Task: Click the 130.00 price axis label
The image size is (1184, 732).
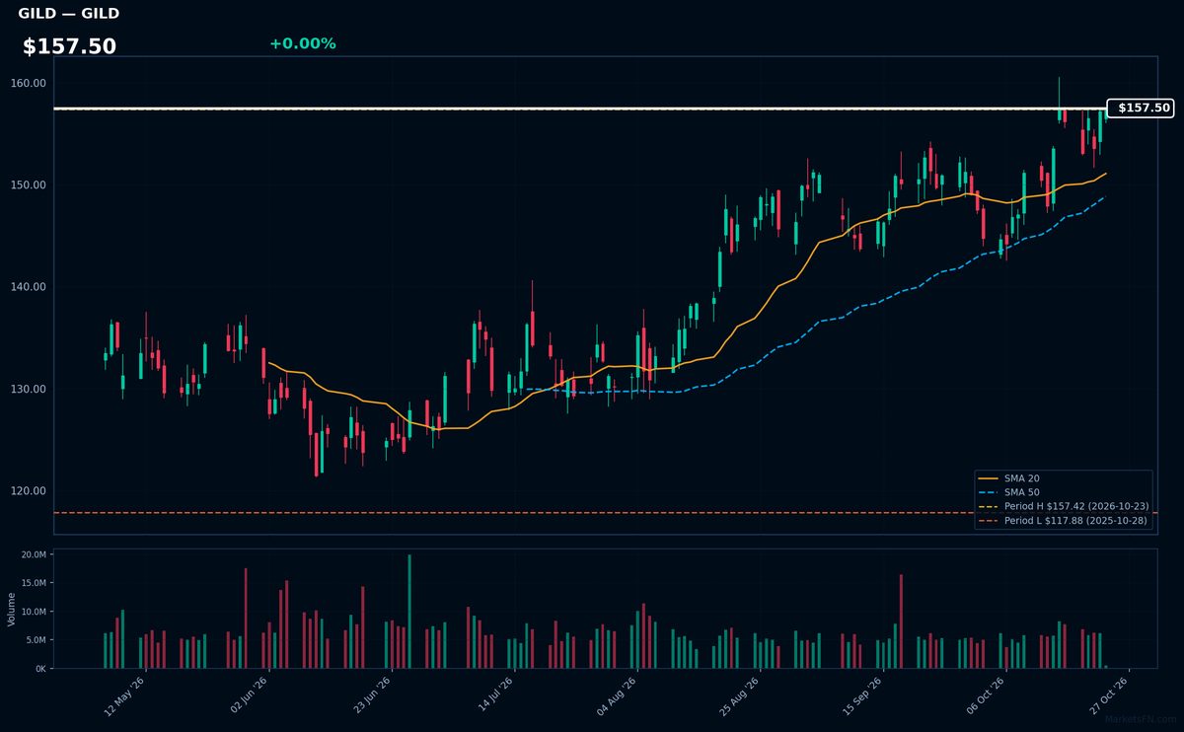Action: click(x=31, y=389)
